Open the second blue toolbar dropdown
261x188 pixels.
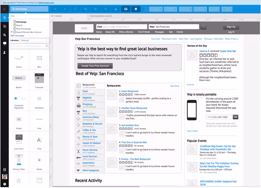point(171,9)
